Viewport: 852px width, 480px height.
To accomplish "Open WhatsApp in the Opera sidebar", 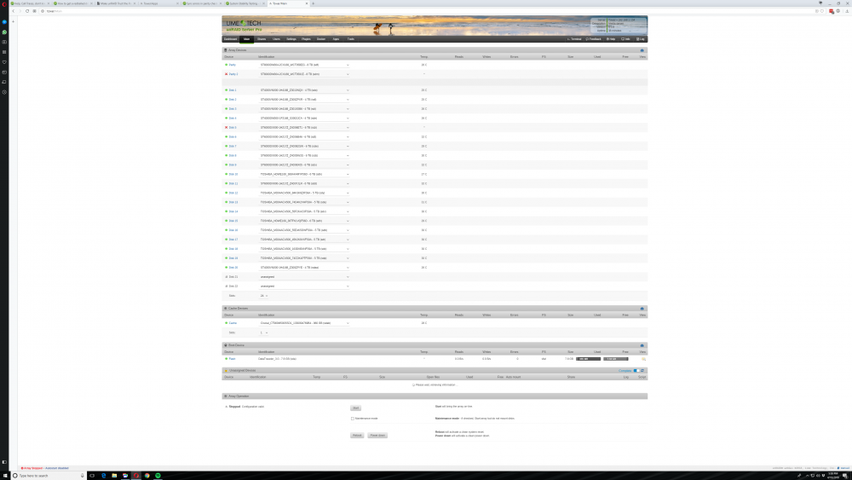I will pos(4,32).
